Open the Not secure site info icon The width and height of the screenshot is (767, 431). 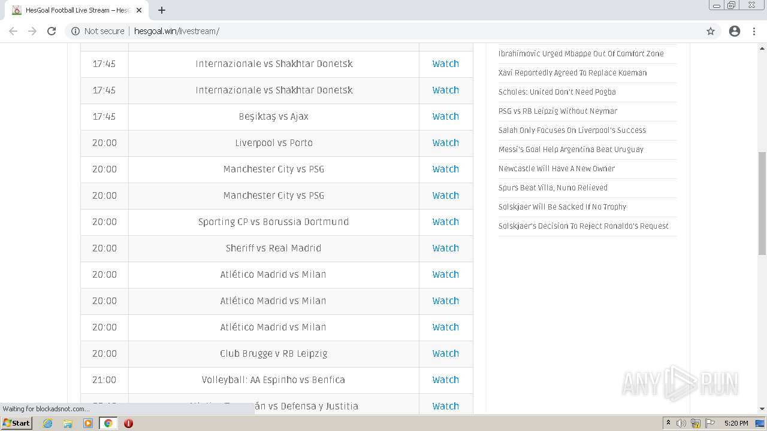click(x=76, y=31)
